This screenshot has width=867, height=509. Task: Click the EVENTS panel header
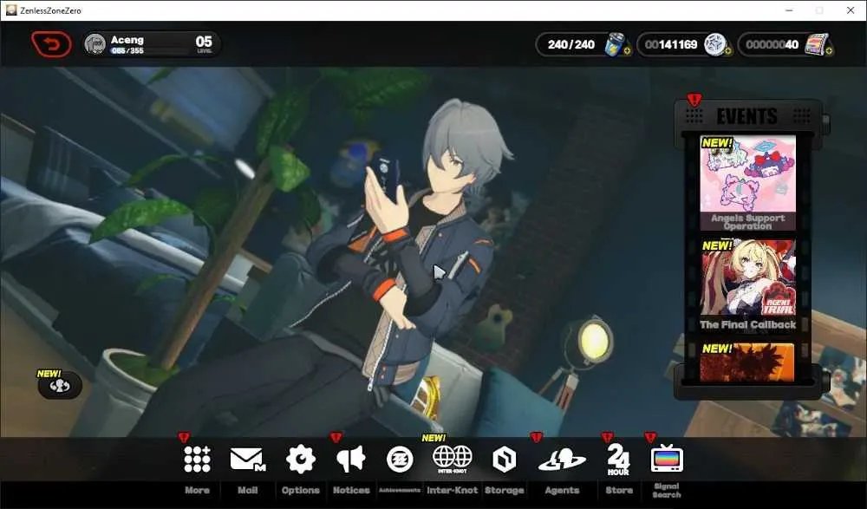point(747,116)
